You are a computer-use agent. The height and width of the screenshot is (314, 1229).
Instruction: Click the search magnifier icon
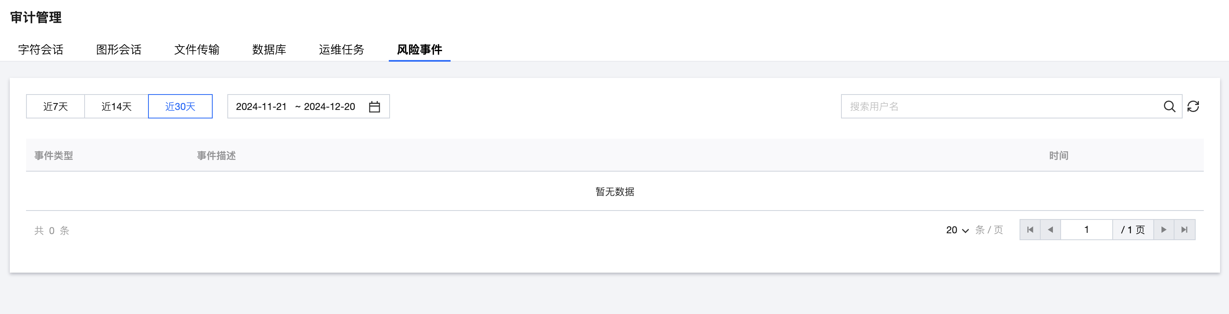[1169, 107]
